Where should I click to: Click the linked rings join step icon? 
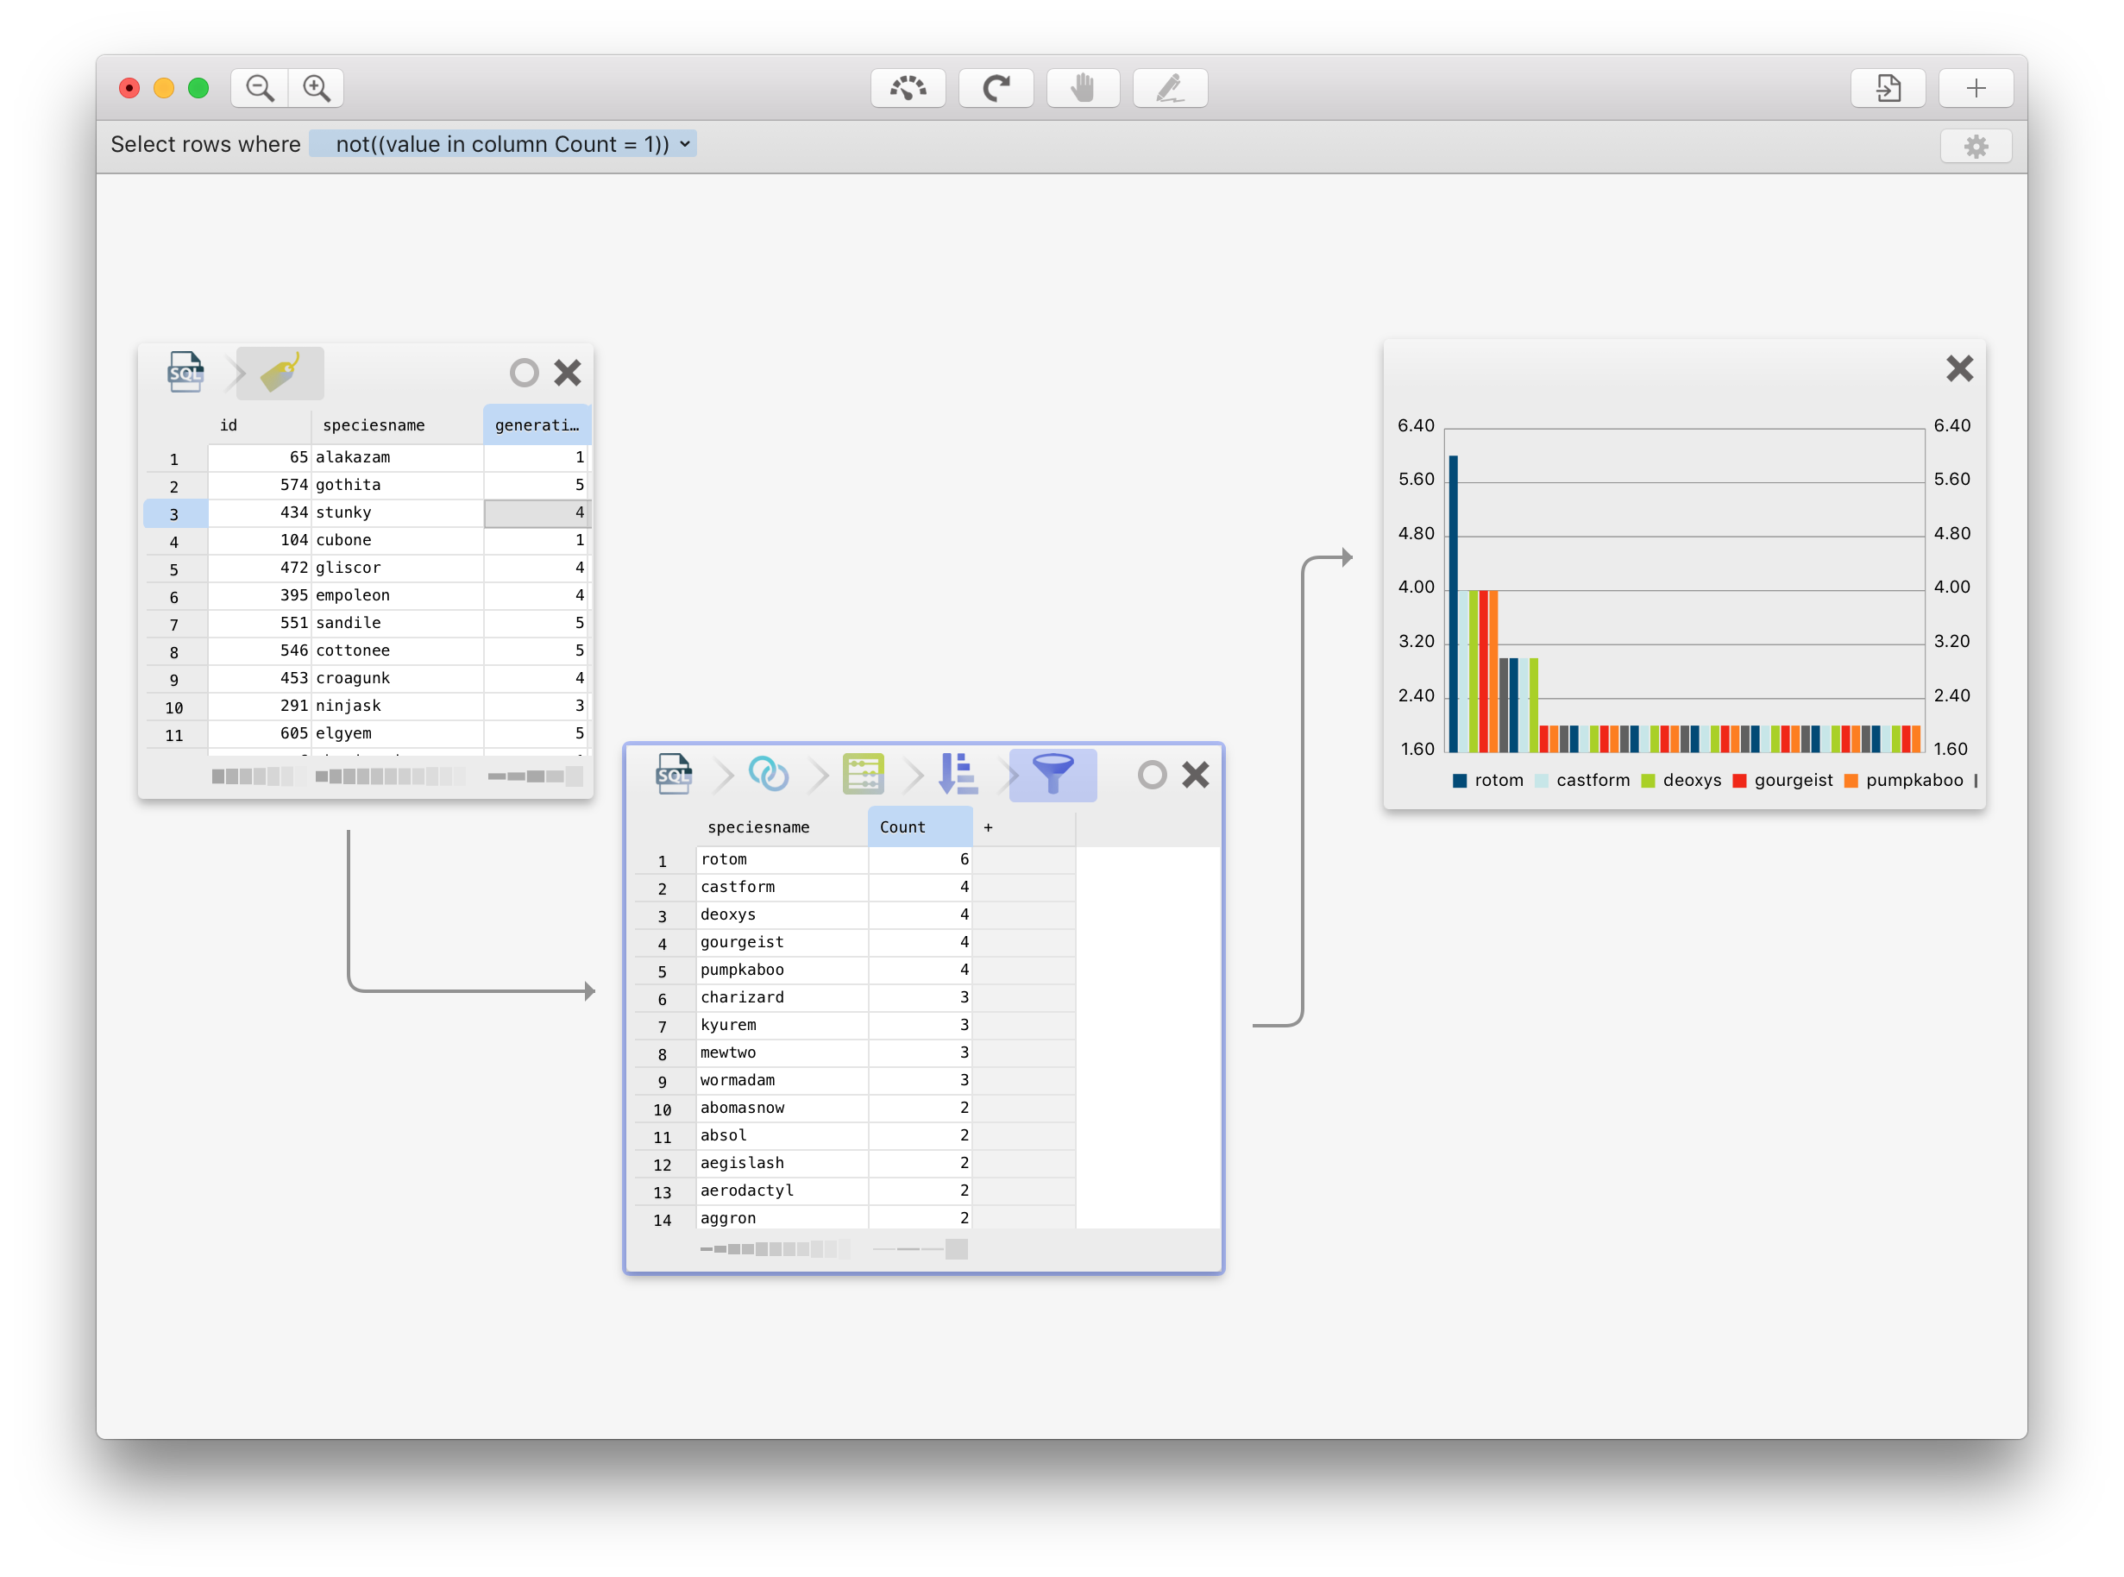point(769,774)
